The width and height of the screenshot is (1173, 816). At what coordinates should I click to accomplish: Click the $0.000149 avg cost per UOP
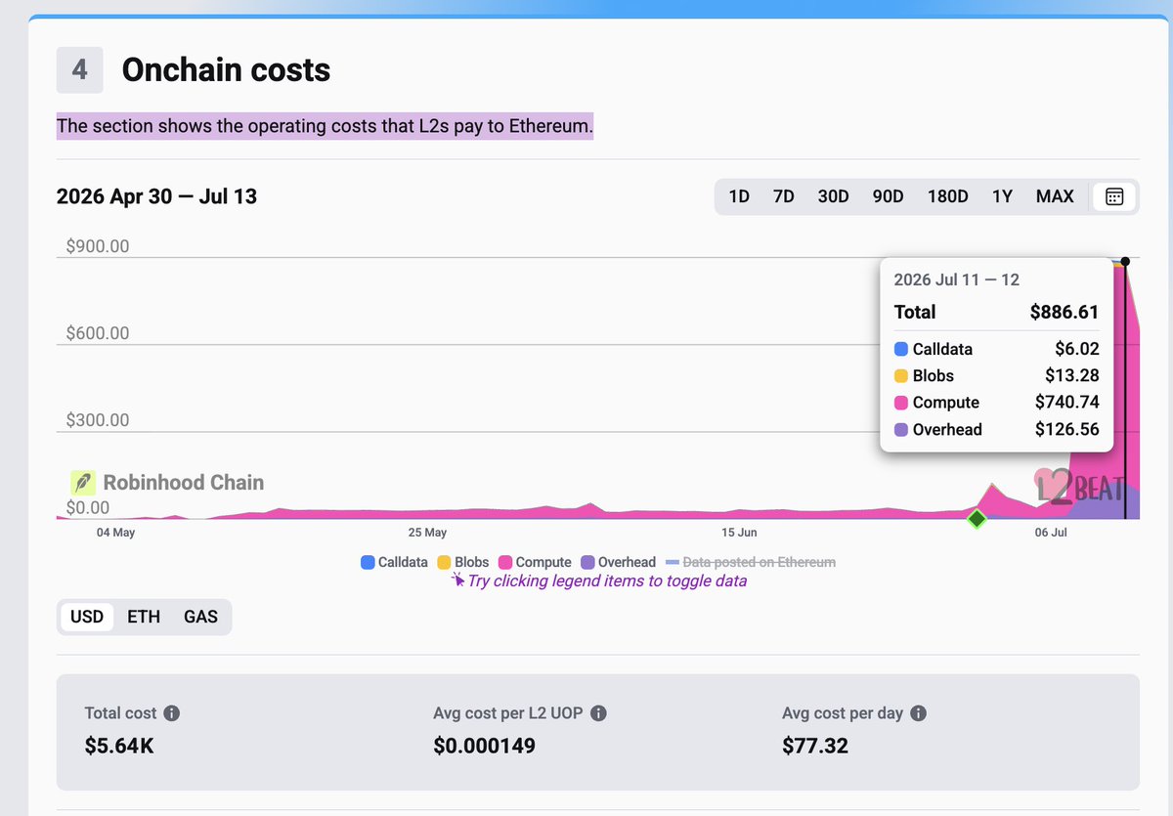tap(484, 747)
